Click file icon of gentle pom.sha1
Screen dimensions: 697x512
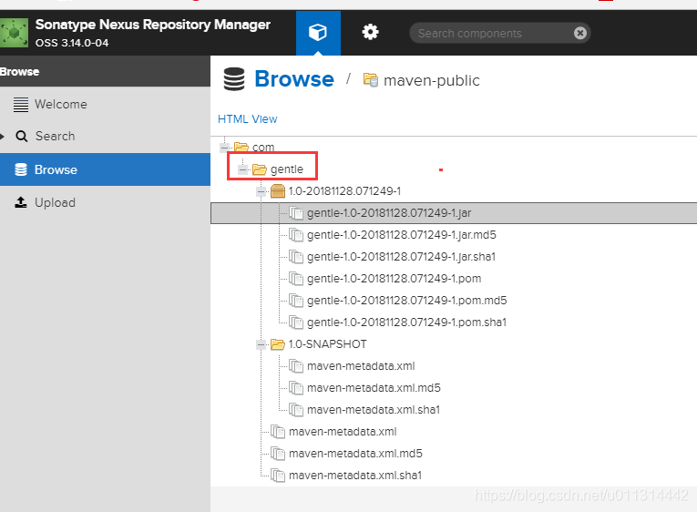[x=296, y=323]
